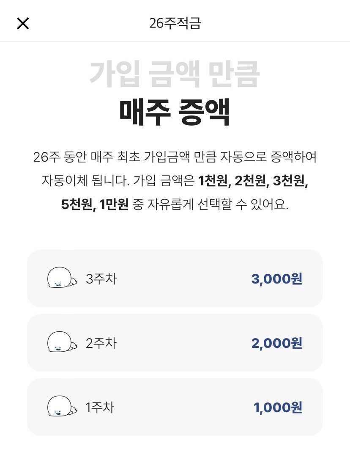The image size is (350, 460).
Task: Tap the bold 3천원 option text
Action: tap(289, 181)
